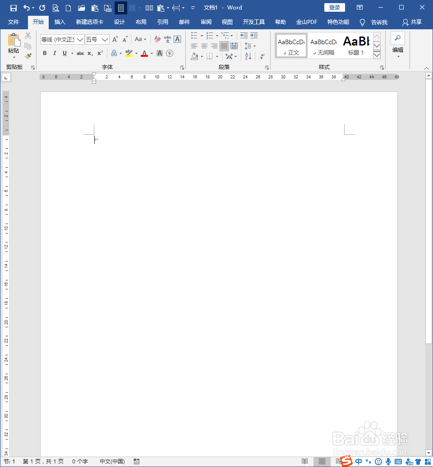Create a new blank document icon
This screenshot has width=433, height=467.
tap(68, 8)
